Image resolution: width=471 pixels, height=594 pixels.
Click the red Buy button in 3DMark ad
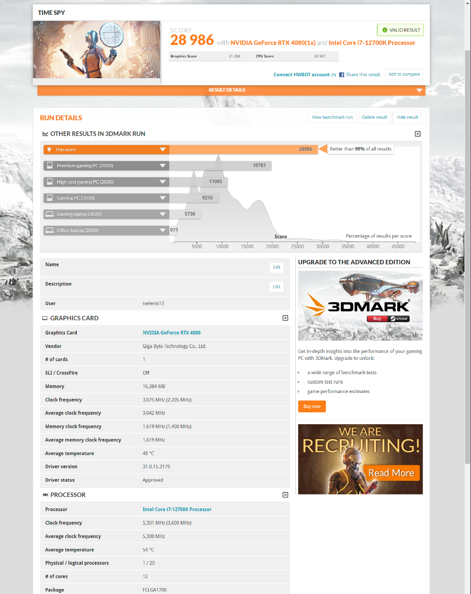pyautogui.click(x=377, y=319)
